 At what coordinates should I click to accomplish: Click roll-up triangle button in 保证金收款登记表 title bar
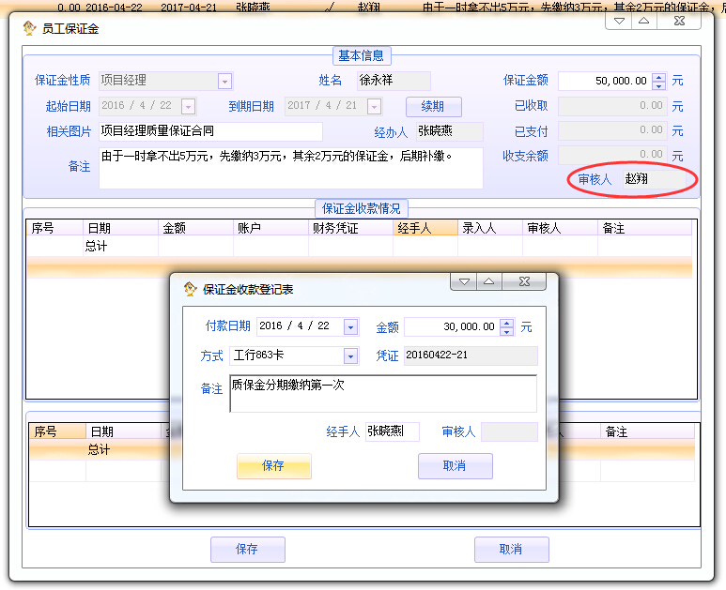489,281
